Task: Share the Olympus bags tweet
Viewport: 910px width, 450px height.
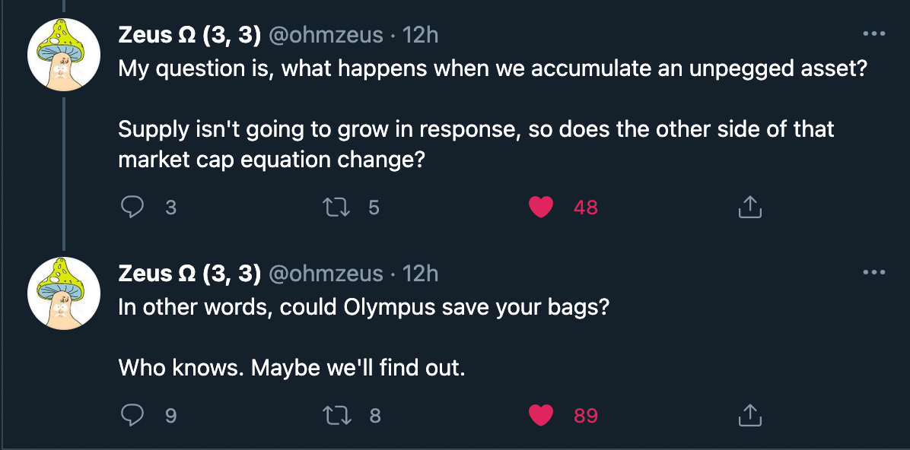Action: [749, 415]
